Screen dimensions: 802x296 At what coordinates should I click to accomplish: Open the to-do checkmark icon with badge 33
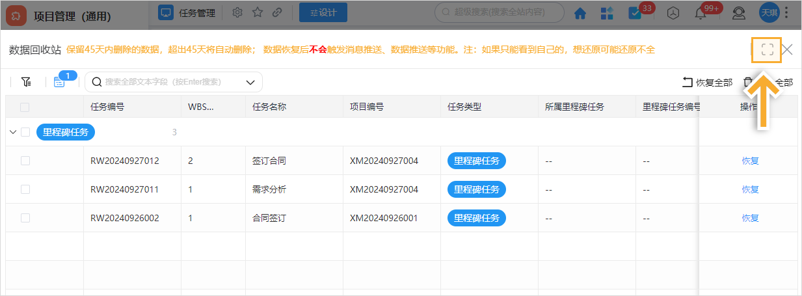[x=634, y=13]
